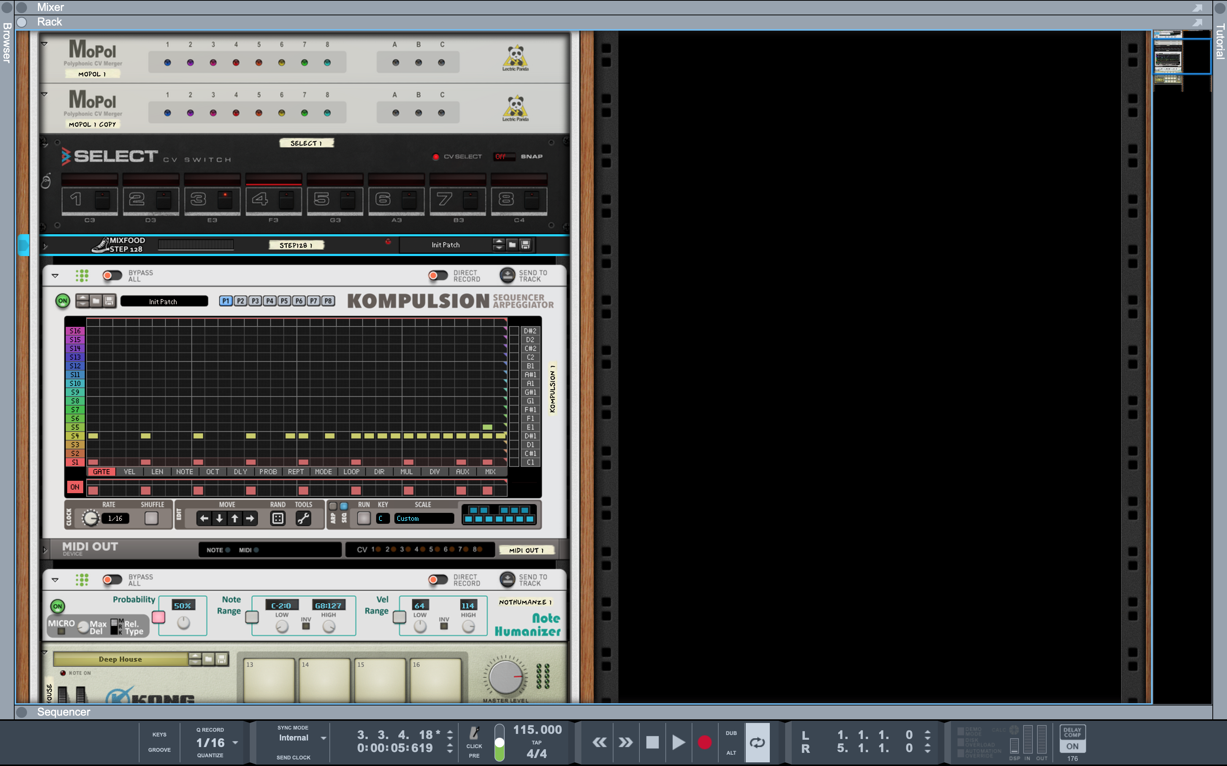Click Note Humanizer Send To Track button
Screen dimensions: 1227x766
point(507,579)
